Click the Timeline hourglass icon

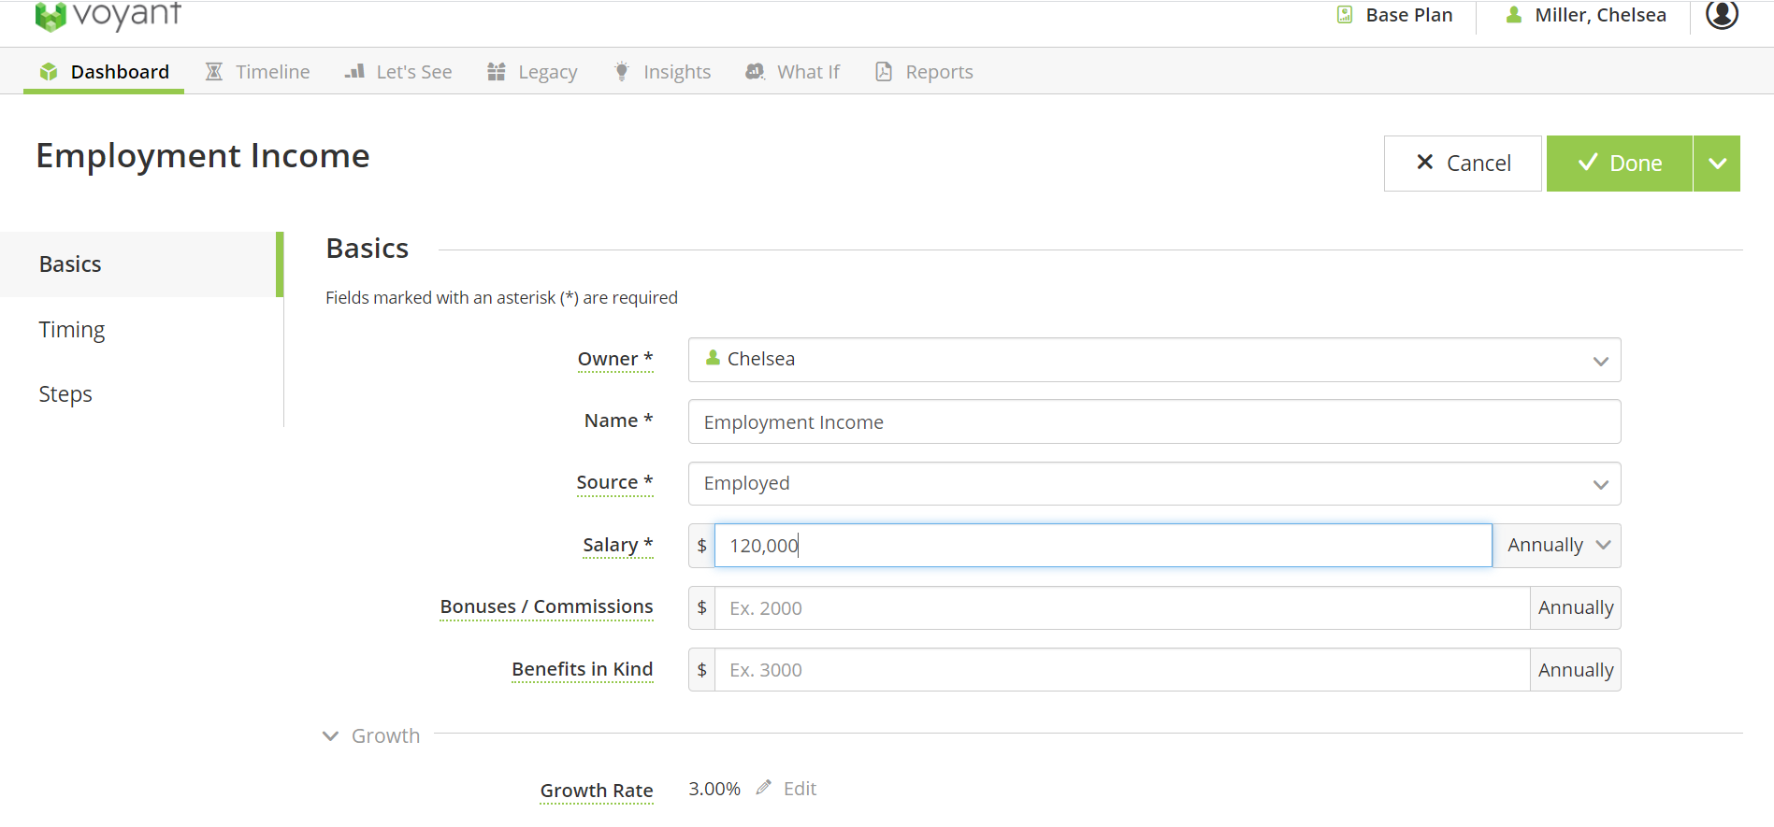pyautogui.click(x=214, y=72)
